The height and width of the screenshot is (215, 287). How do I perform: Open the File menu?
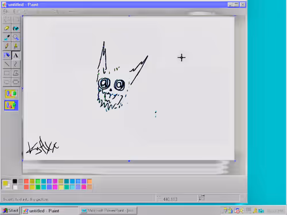coord(6,11)
